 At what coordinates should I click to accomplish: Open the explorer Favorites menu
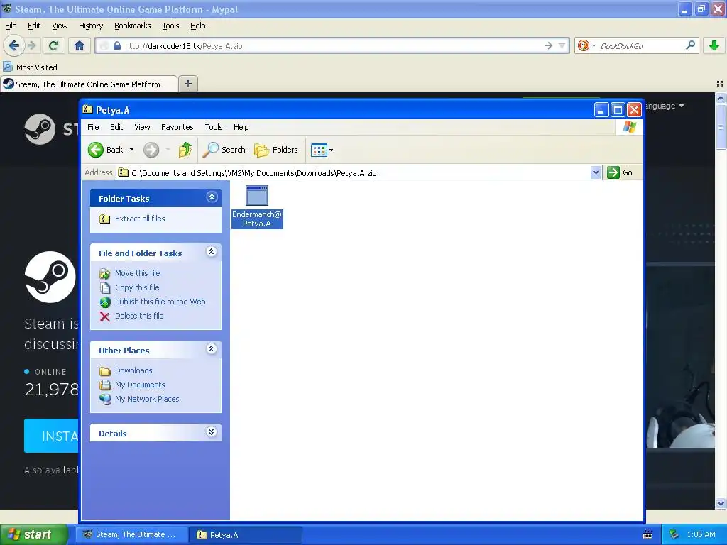[x=177, y=127]
